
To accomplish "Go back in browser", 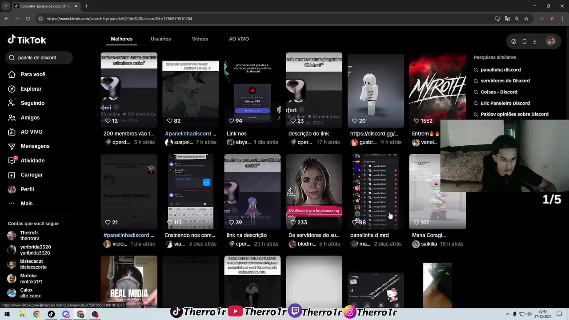I will pyautogui.click(x=6, y=19).
